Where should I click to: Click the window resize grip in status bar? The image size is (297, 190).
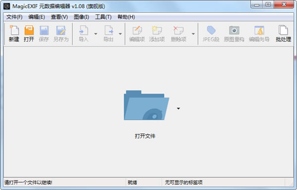(291, 184)
